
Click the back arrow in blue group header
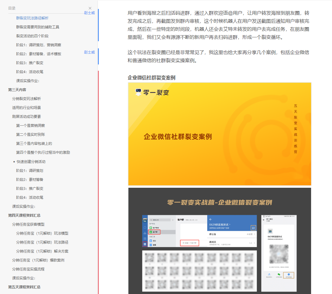[x=210, y=219]
